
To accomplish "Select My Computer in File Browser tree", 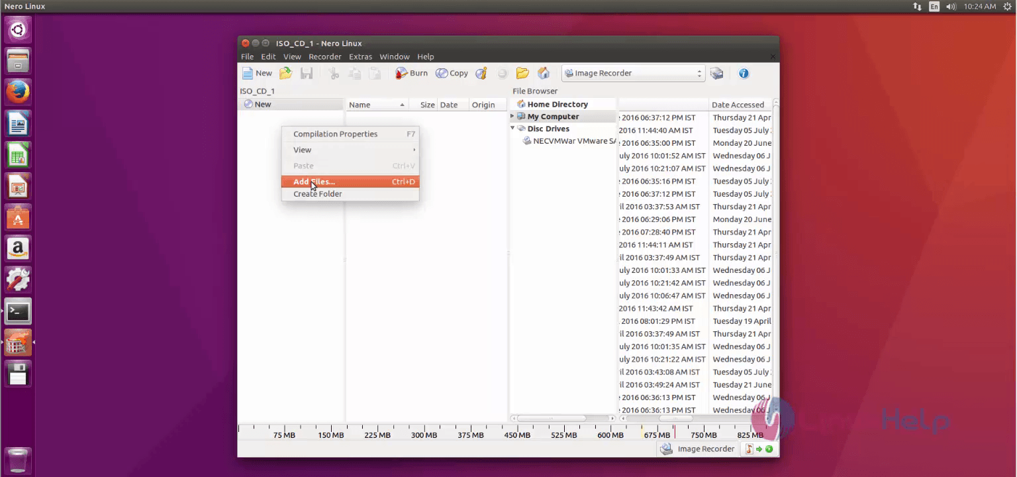I will (553, 117).
